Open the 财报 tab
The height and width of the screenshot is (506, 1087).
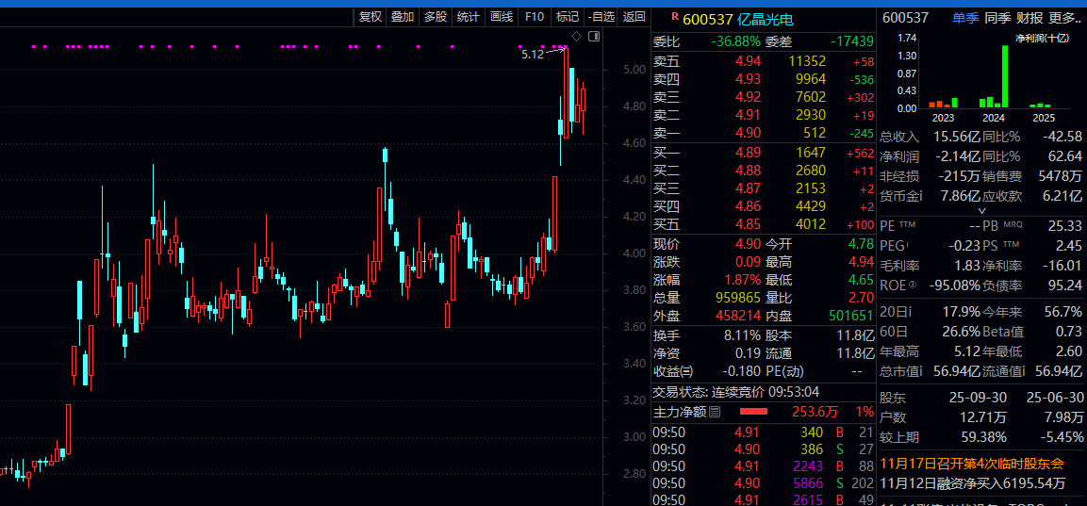point(1030,18)
